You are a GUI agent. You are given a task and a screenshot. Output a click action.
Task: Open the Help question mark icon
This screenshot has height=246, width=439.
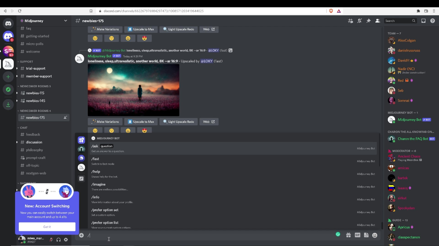tap(432, 21)
